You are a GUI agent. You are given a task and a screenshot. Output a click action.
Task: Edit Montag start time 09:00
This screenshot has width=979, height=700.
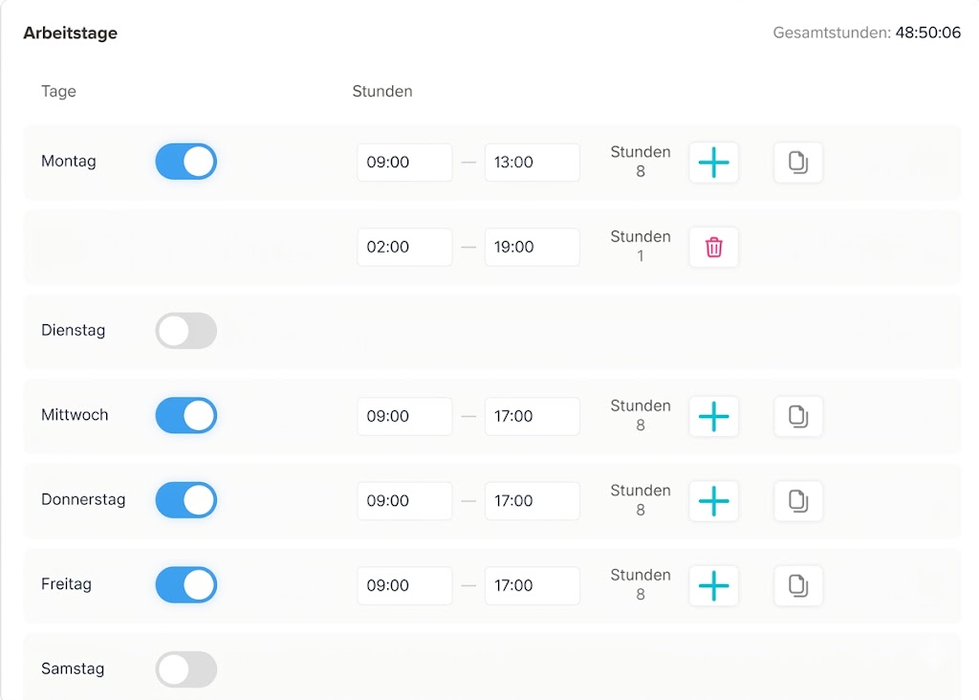click(x=404, y=163)
